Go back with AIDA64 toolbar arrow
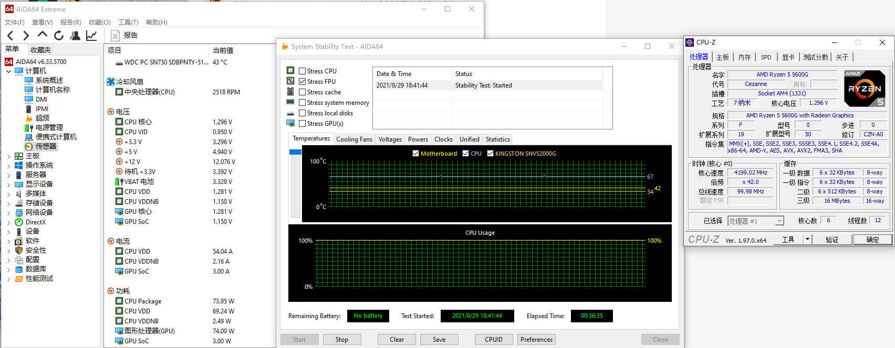Image resolution: width=895 pixels, height=348 pixels. pyautogui.click(x=11, y=36)
